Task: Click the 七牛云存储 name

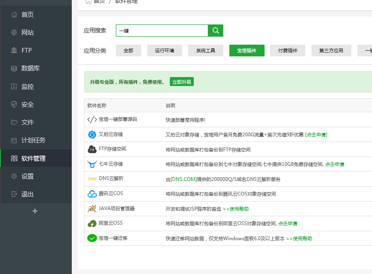Action: 111,164
